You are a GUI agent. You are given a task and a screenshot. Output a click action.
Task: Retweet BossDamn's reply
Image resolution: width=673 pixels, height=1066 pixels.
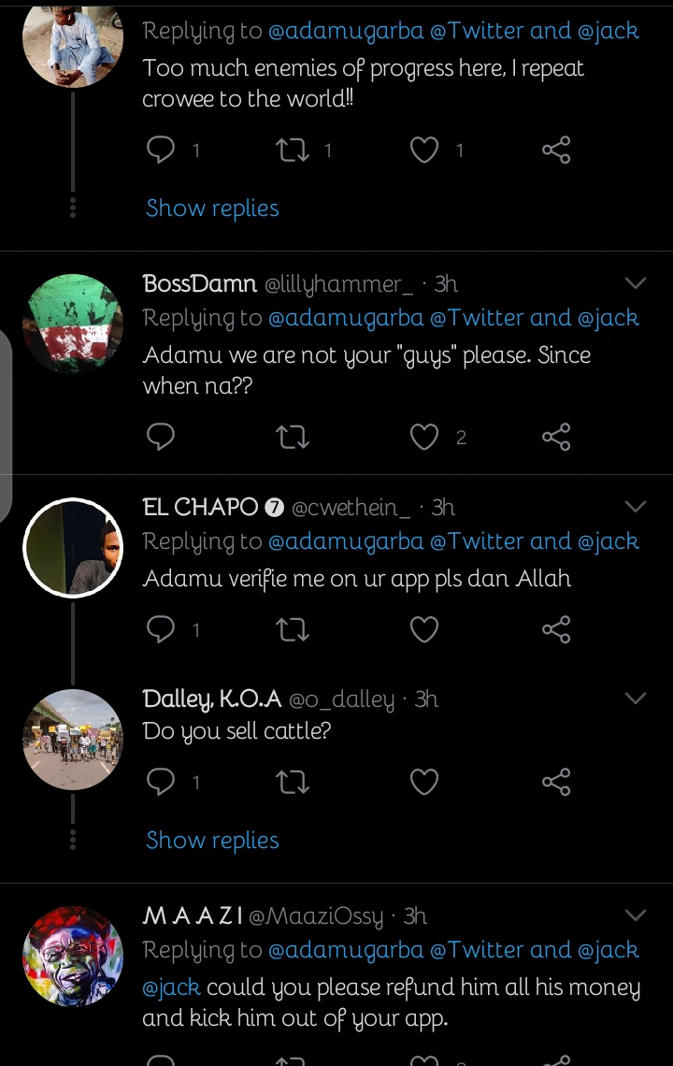coord(294,437)
